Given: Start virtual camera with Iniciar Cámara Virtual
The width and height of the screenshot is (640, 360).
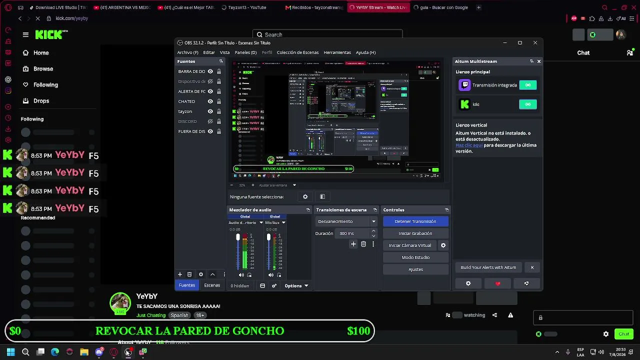Looking at the screenshot, I should 410,245.
